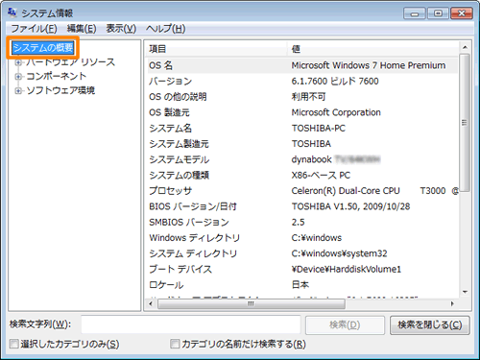This screenshot has height=360, width=480.
Task: Enable カテゴリの名前だけ検索する(R) checkbox
Action: point(175,345)
